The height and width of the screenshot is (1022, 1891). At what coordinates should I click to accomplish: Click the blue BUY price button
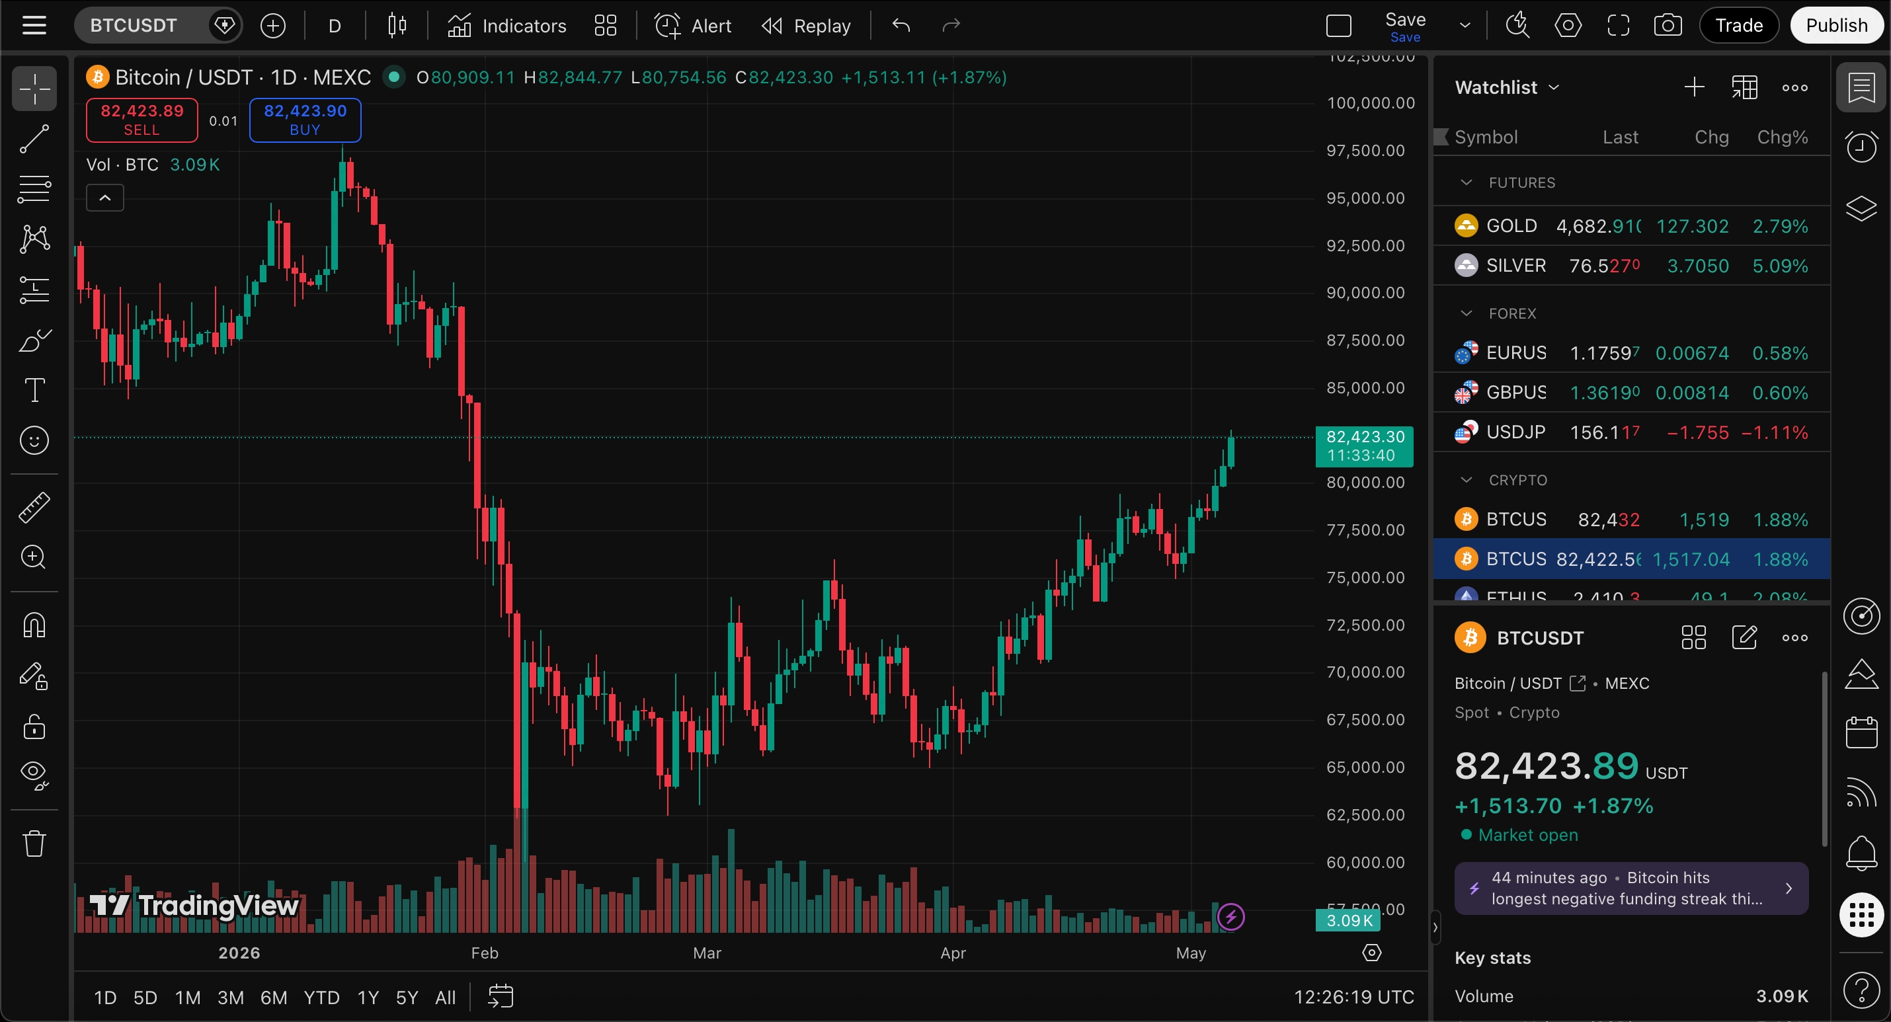(x=305, y=120)
